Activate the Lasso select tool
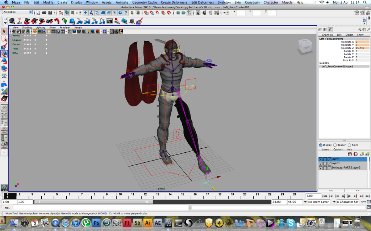 4,39
